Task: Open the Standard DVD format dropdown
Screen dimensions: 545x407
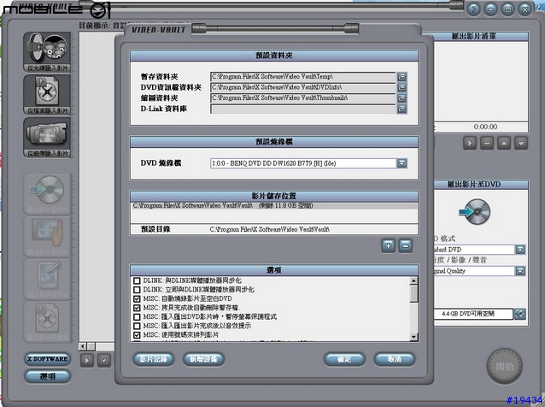Action: pos(520,250)
